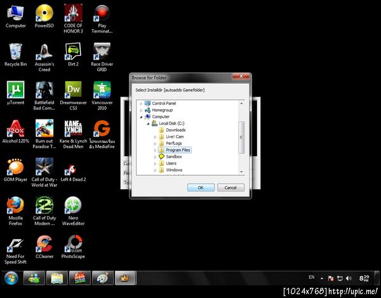
Task: Expand the Live! Cam folder arrow
Action: coord(155,137)
